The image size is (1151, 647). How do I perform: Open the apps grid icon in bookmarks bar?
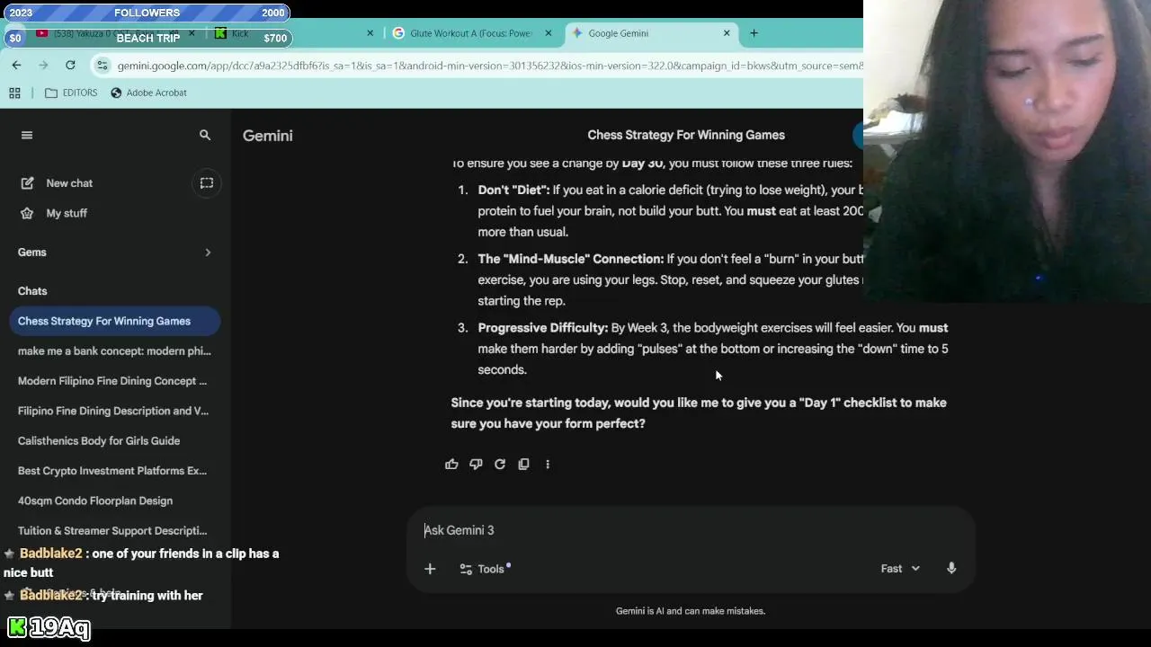(x=14, y=93)
